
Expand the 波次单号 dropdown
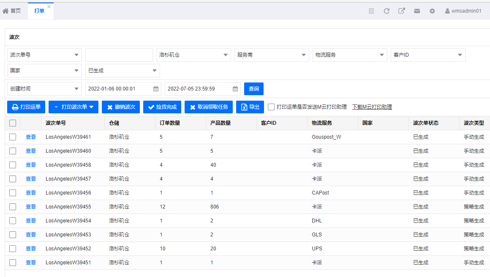pos(44,55)
